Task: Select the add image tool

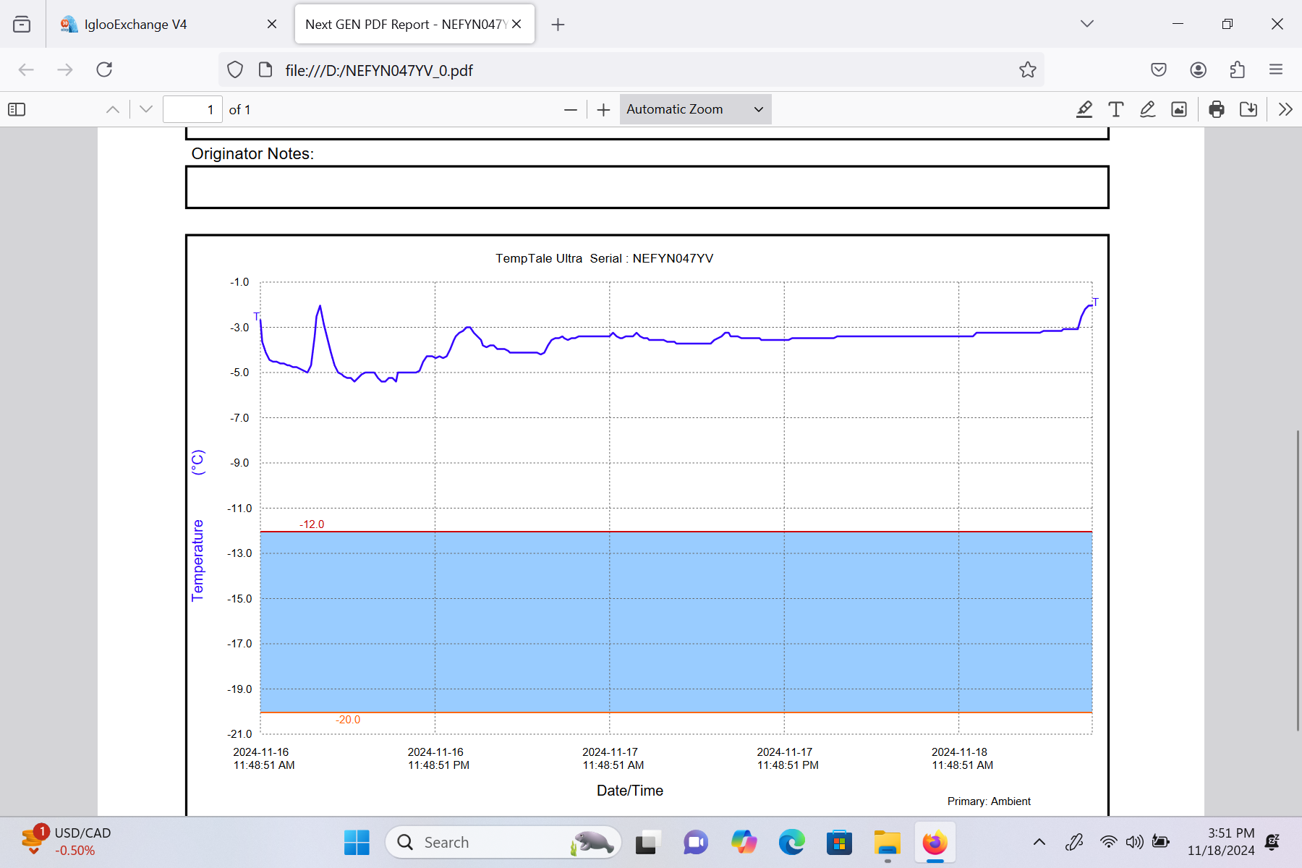Action: coord(1179,109)
